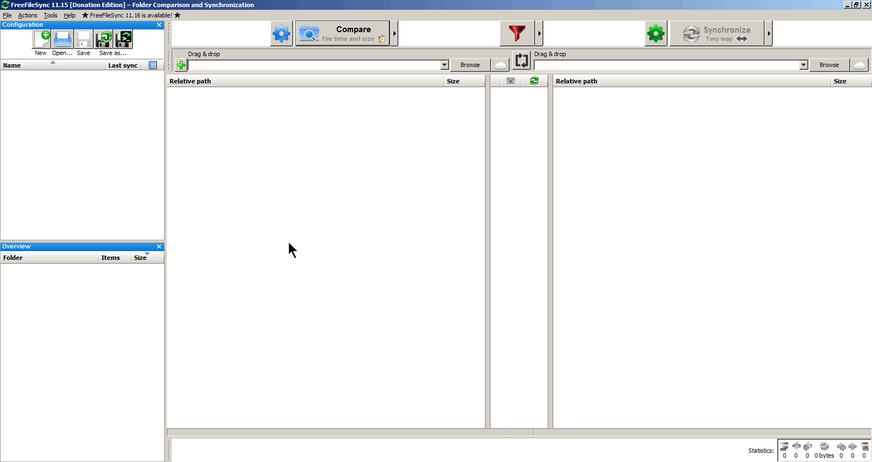872x462 pixels.
Task: Browse for the right folder
Action: [x=829, y=65]
